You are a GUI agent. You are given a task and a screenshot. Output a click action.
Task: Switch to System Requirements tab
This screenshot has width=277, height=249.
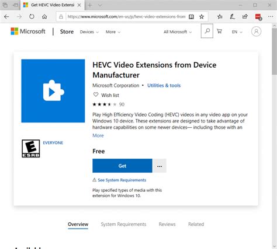point(123,225)
